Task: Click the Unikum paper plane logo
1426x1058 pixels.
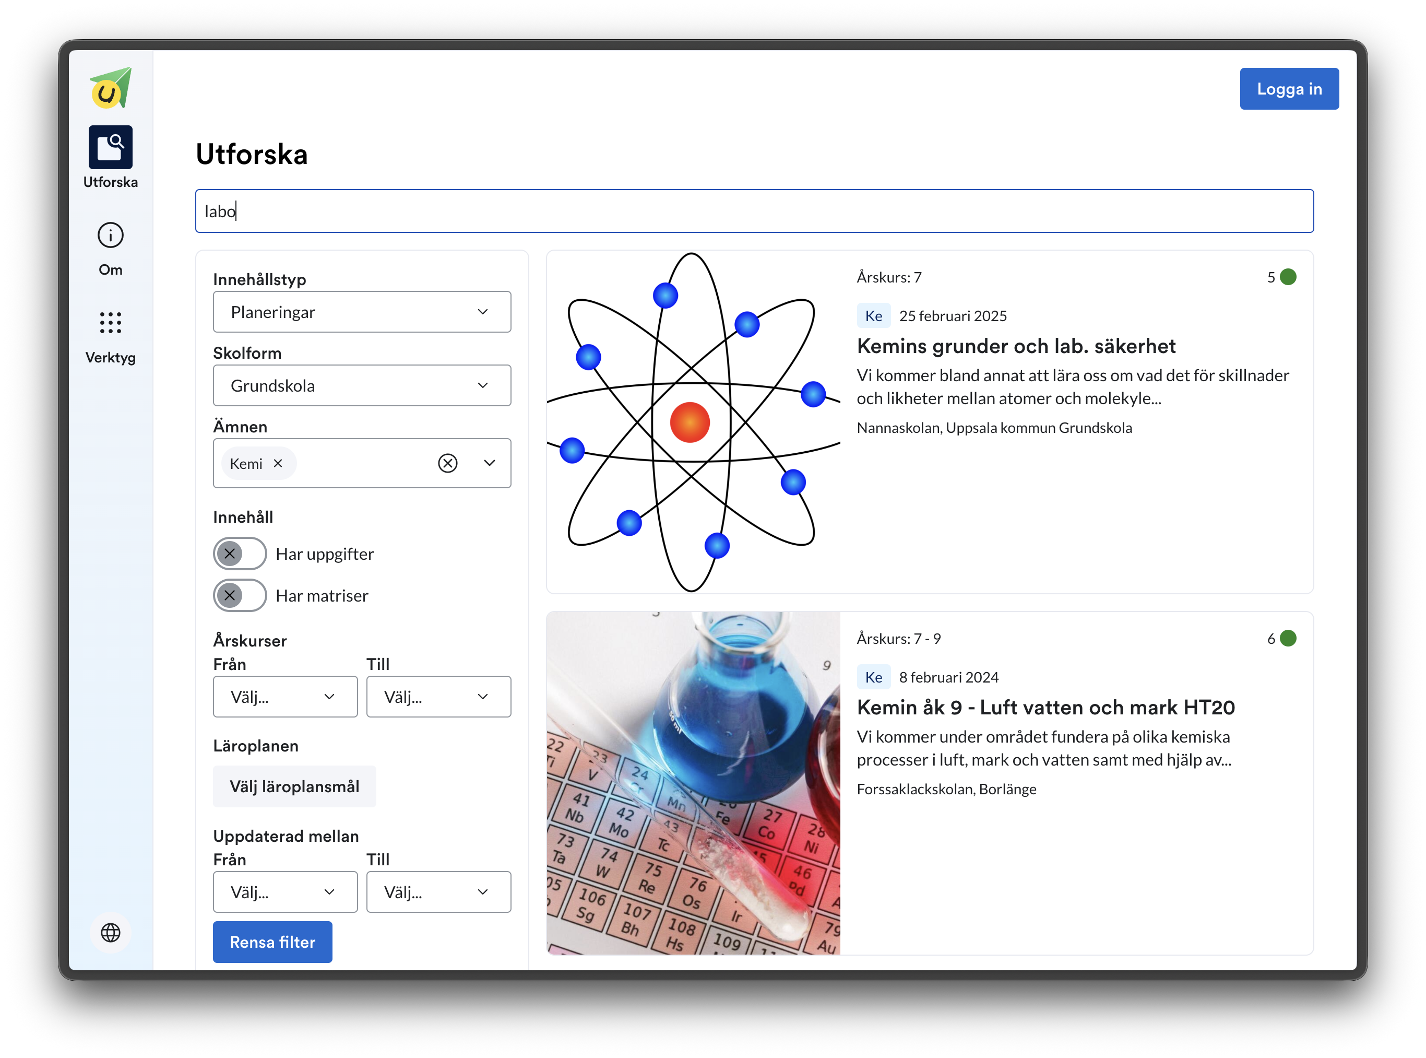Action: (x=111, y=88)
